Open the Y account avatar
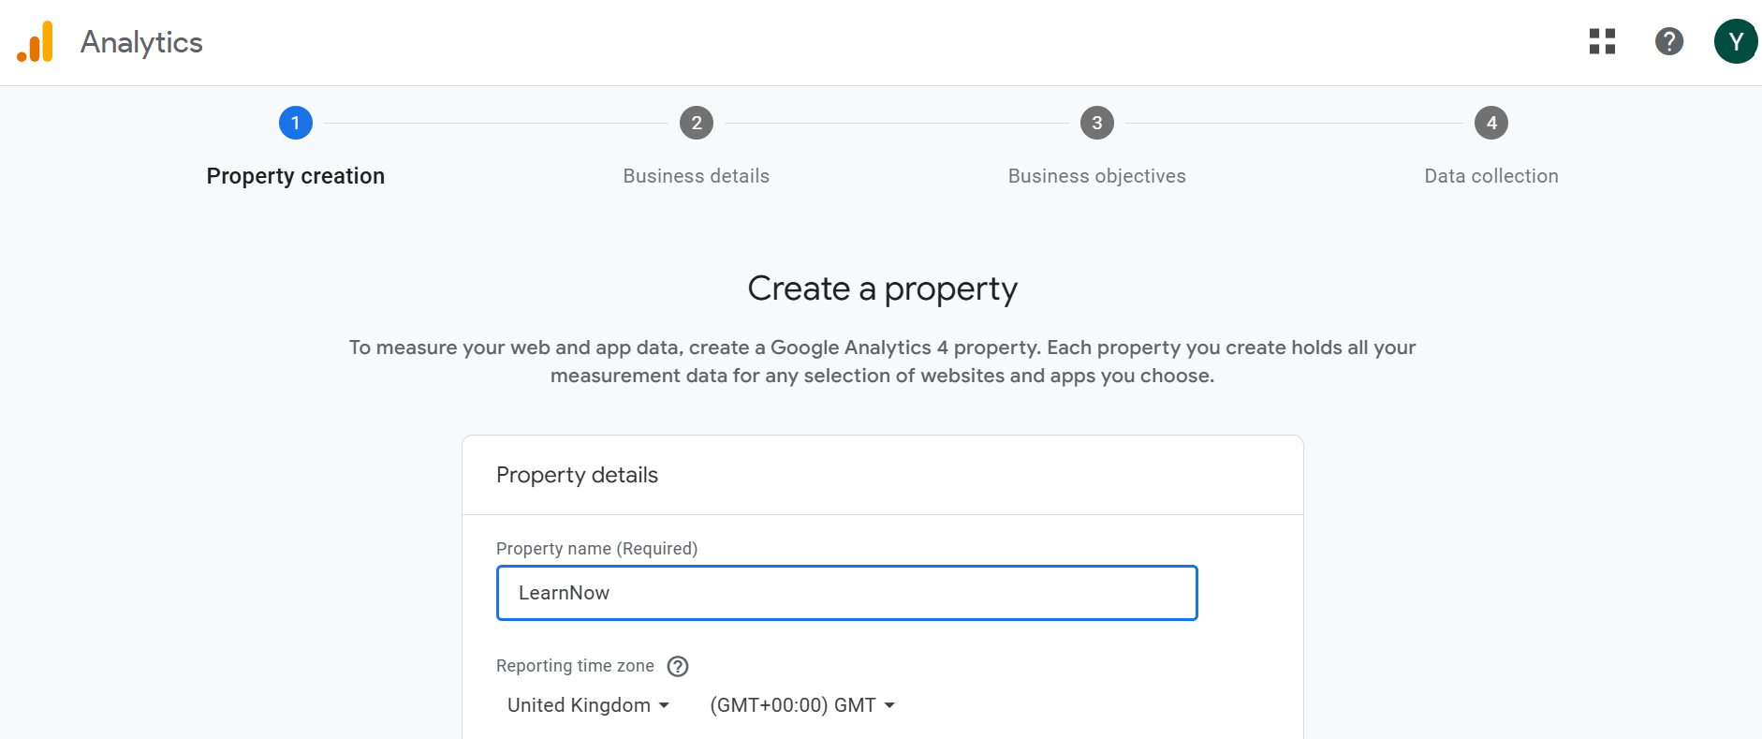 pyautogui.click(x=1735, y=41)
